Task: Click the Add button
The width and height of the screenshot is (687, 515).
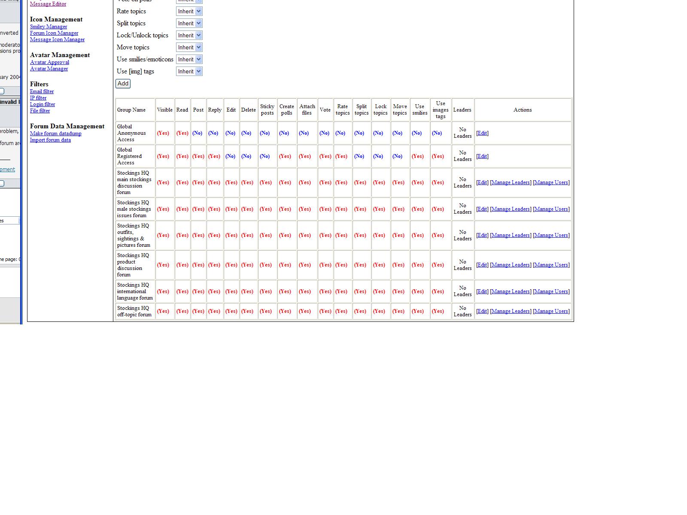Action: pyautogui.click(x=123, y=84)
